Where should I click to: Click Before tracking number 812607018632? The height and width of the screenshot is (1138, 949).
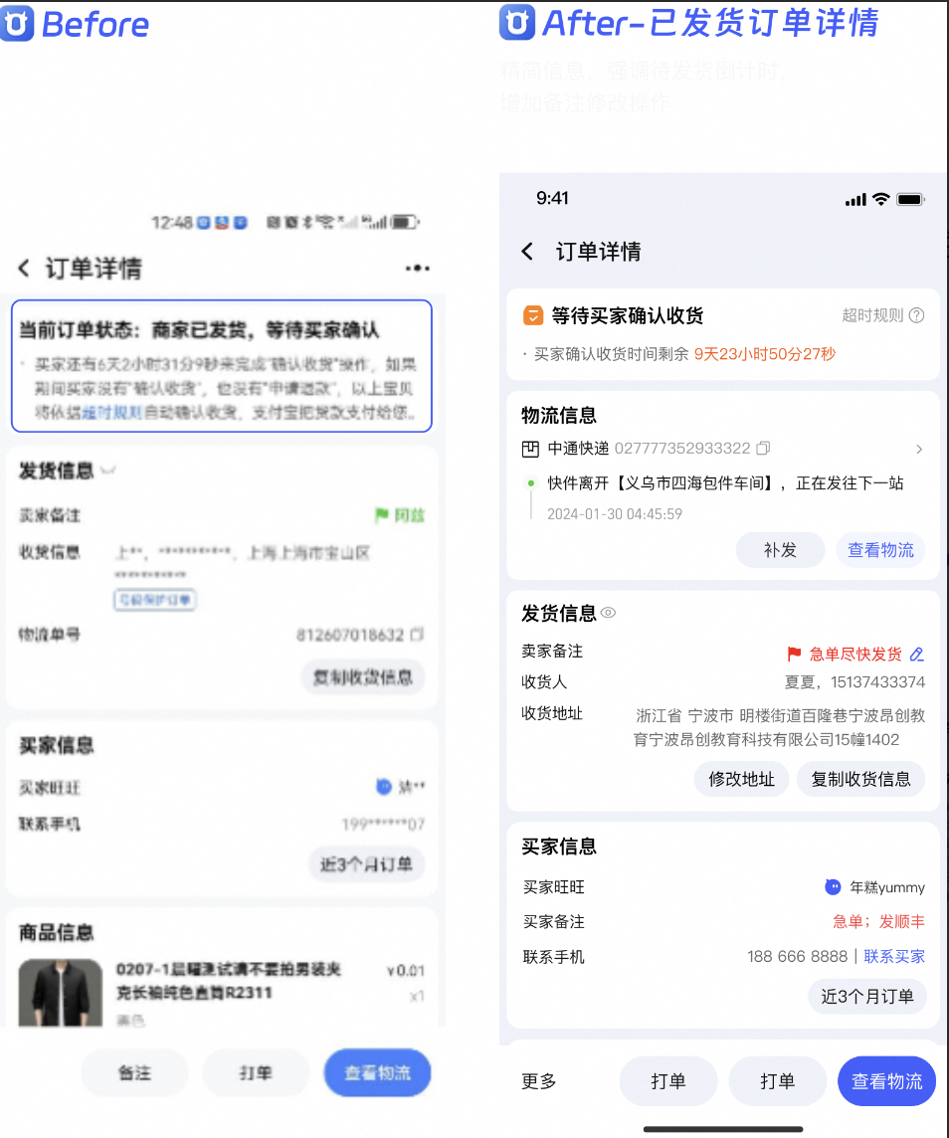coord(350,635)
